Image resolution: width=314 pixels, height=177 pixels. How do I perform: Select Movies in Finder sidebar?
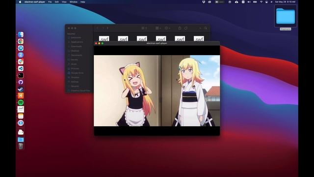point(75,59)
